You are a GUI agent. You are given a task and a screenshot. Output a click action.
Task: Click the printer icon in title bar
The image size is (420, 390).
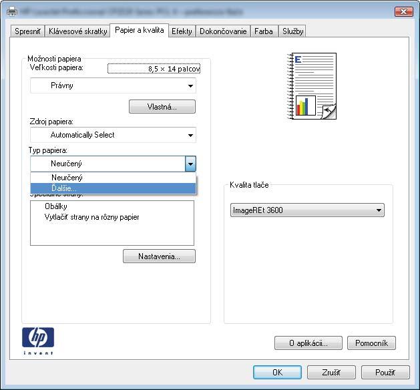point(12,12)
